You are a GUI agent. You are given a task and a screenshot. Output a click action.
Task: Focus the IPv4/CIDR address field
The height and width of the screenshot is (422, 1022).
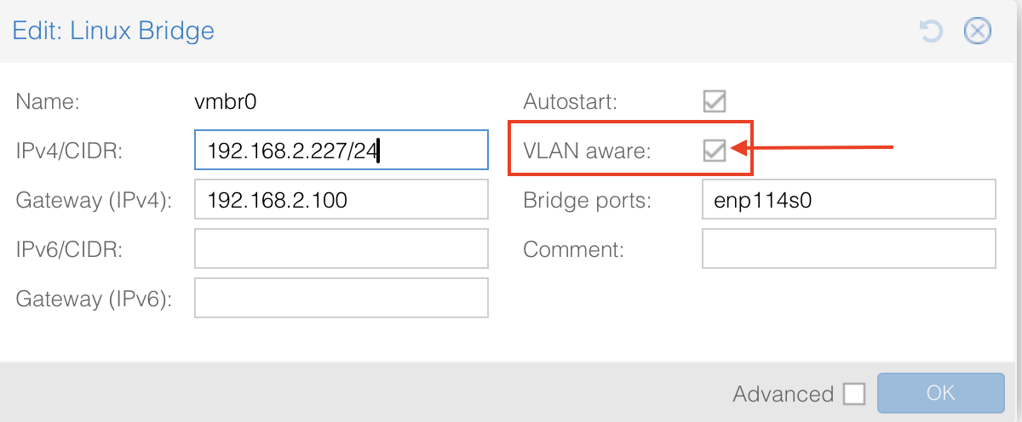coord(341,150)
